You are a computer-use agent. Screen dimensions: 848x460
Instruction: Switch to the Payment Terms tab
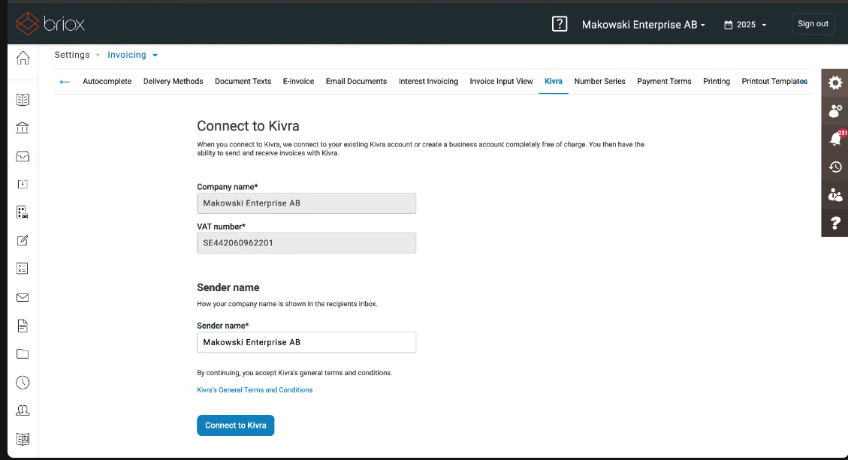pos(664,81)
